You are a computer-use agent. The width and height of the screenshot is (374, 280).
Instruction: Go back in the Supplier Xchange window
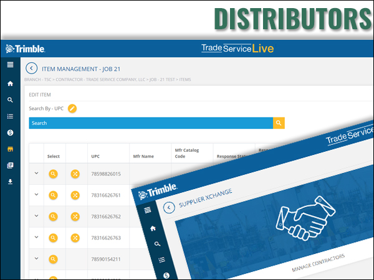(x=169, y=208)
